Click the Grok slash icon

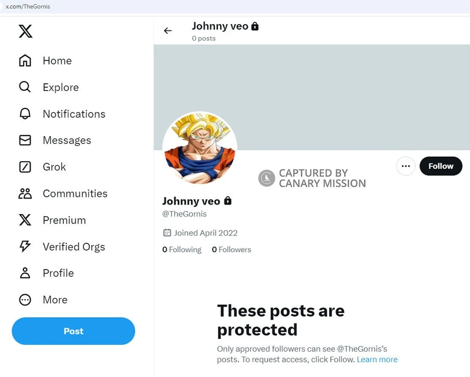pos(25,167)
